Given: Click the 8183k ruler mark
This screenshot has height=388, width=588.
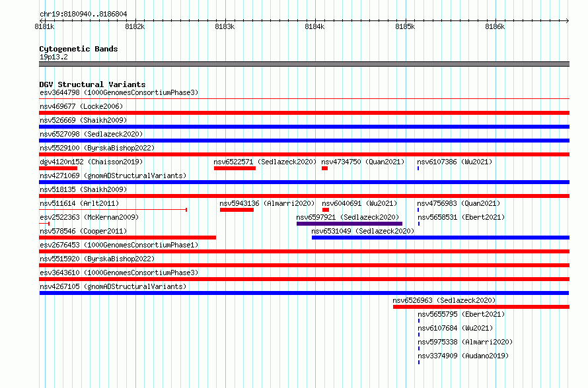Looking at the screenshot, I should pos(225,26).
